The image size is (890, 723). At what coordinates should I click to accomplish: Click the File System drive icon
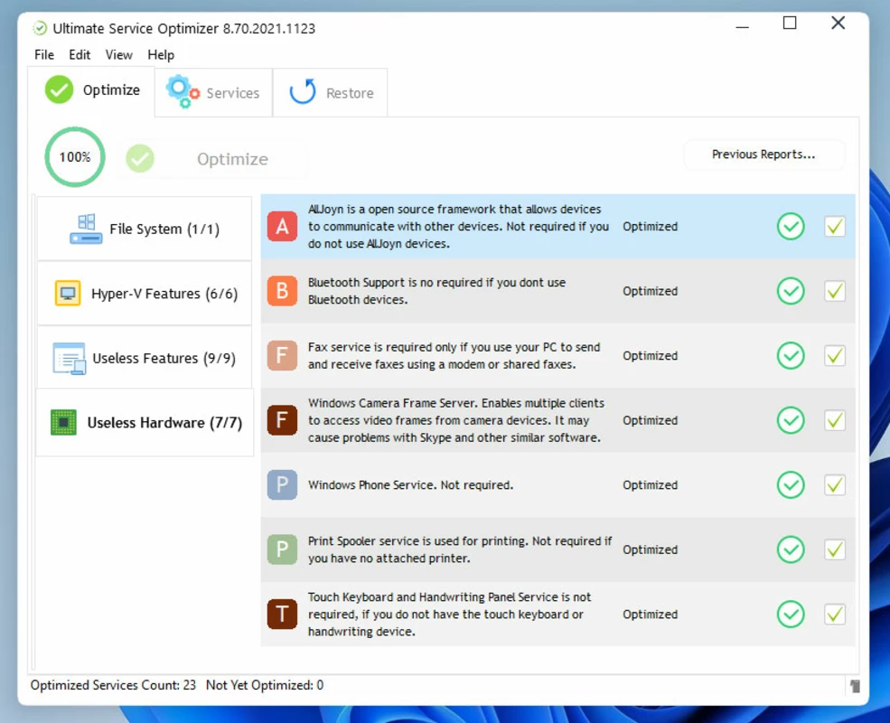[x=86, y=230]
